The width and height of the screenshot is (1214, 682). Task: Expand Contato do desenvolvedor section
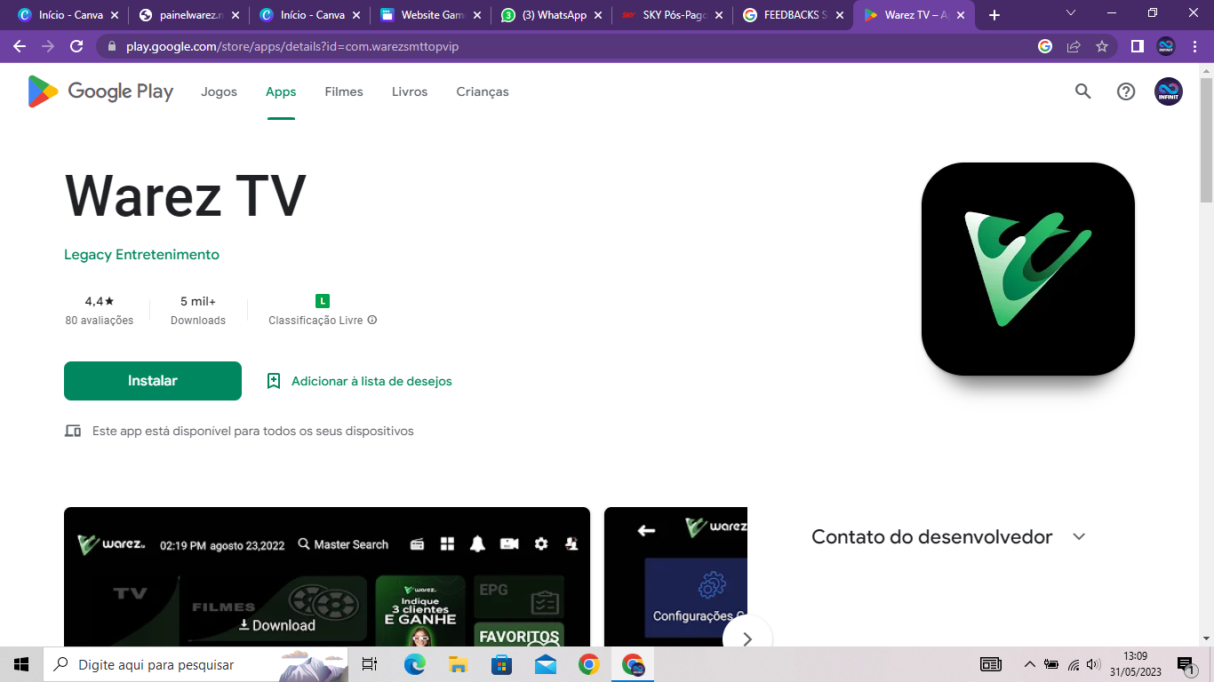[1079, 536]
